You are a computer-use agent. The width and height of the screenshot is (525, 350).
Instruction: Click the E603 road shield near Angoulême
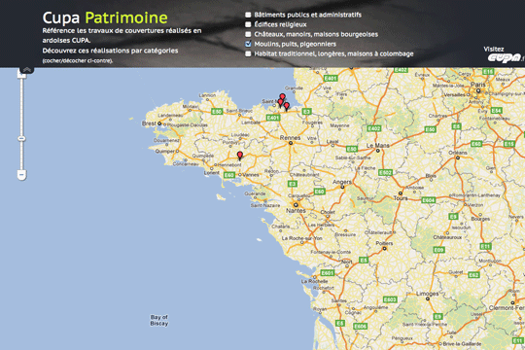click(390, 299)
